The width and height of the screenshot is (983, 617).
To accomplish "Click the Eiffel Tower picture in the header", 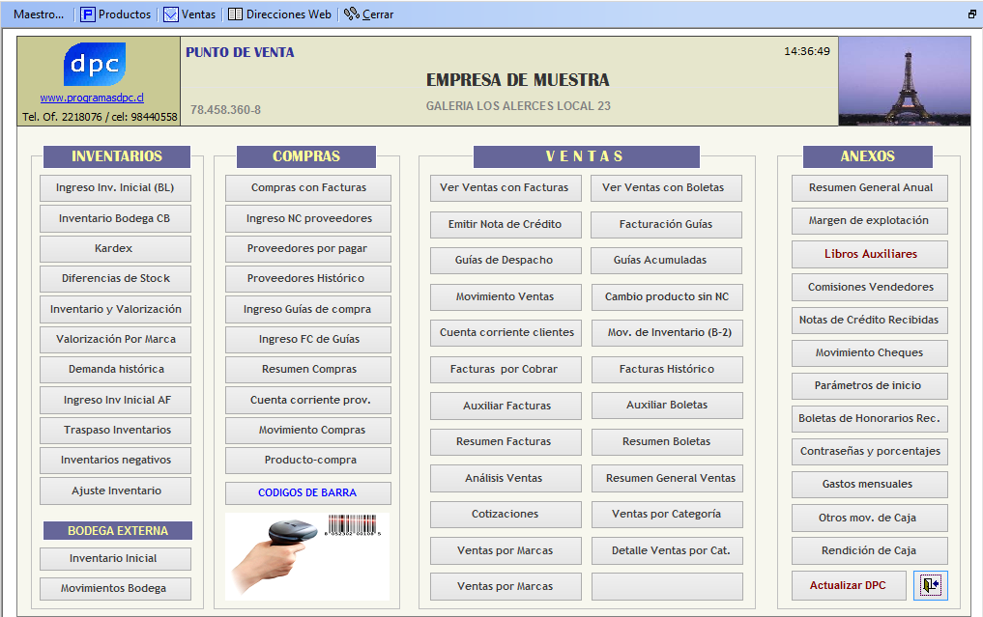I will pos(904,80).
